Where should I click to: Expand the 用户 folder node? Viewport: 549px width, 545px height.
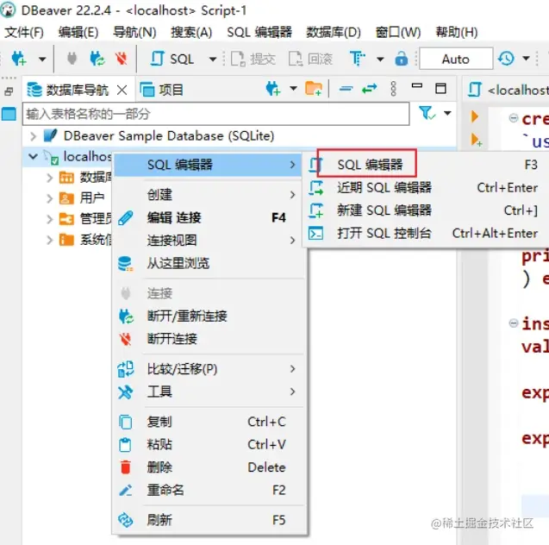[x=50, y=198]
